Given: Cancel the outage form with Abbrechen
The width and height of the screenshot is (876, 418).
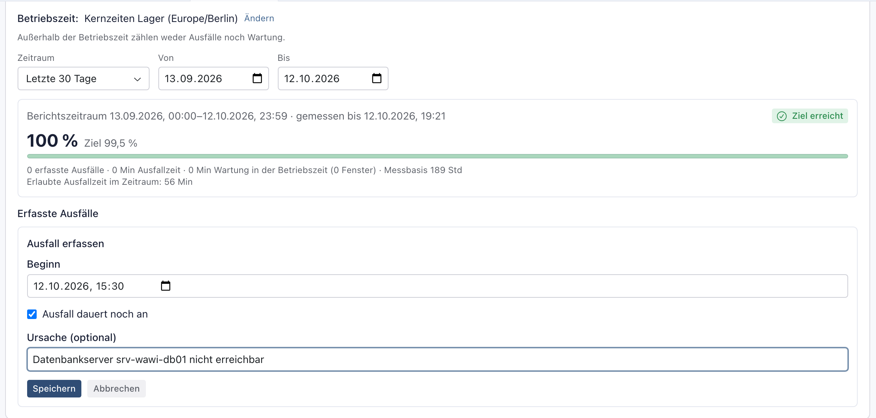Looking at the screenshot, I should pyautogui.click(x=117, y=389).
